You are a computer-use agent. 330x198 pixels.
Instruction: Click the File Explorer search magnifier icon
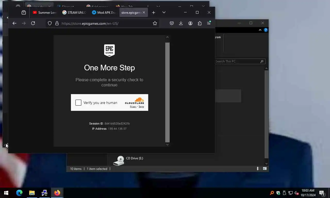point(262,61)
